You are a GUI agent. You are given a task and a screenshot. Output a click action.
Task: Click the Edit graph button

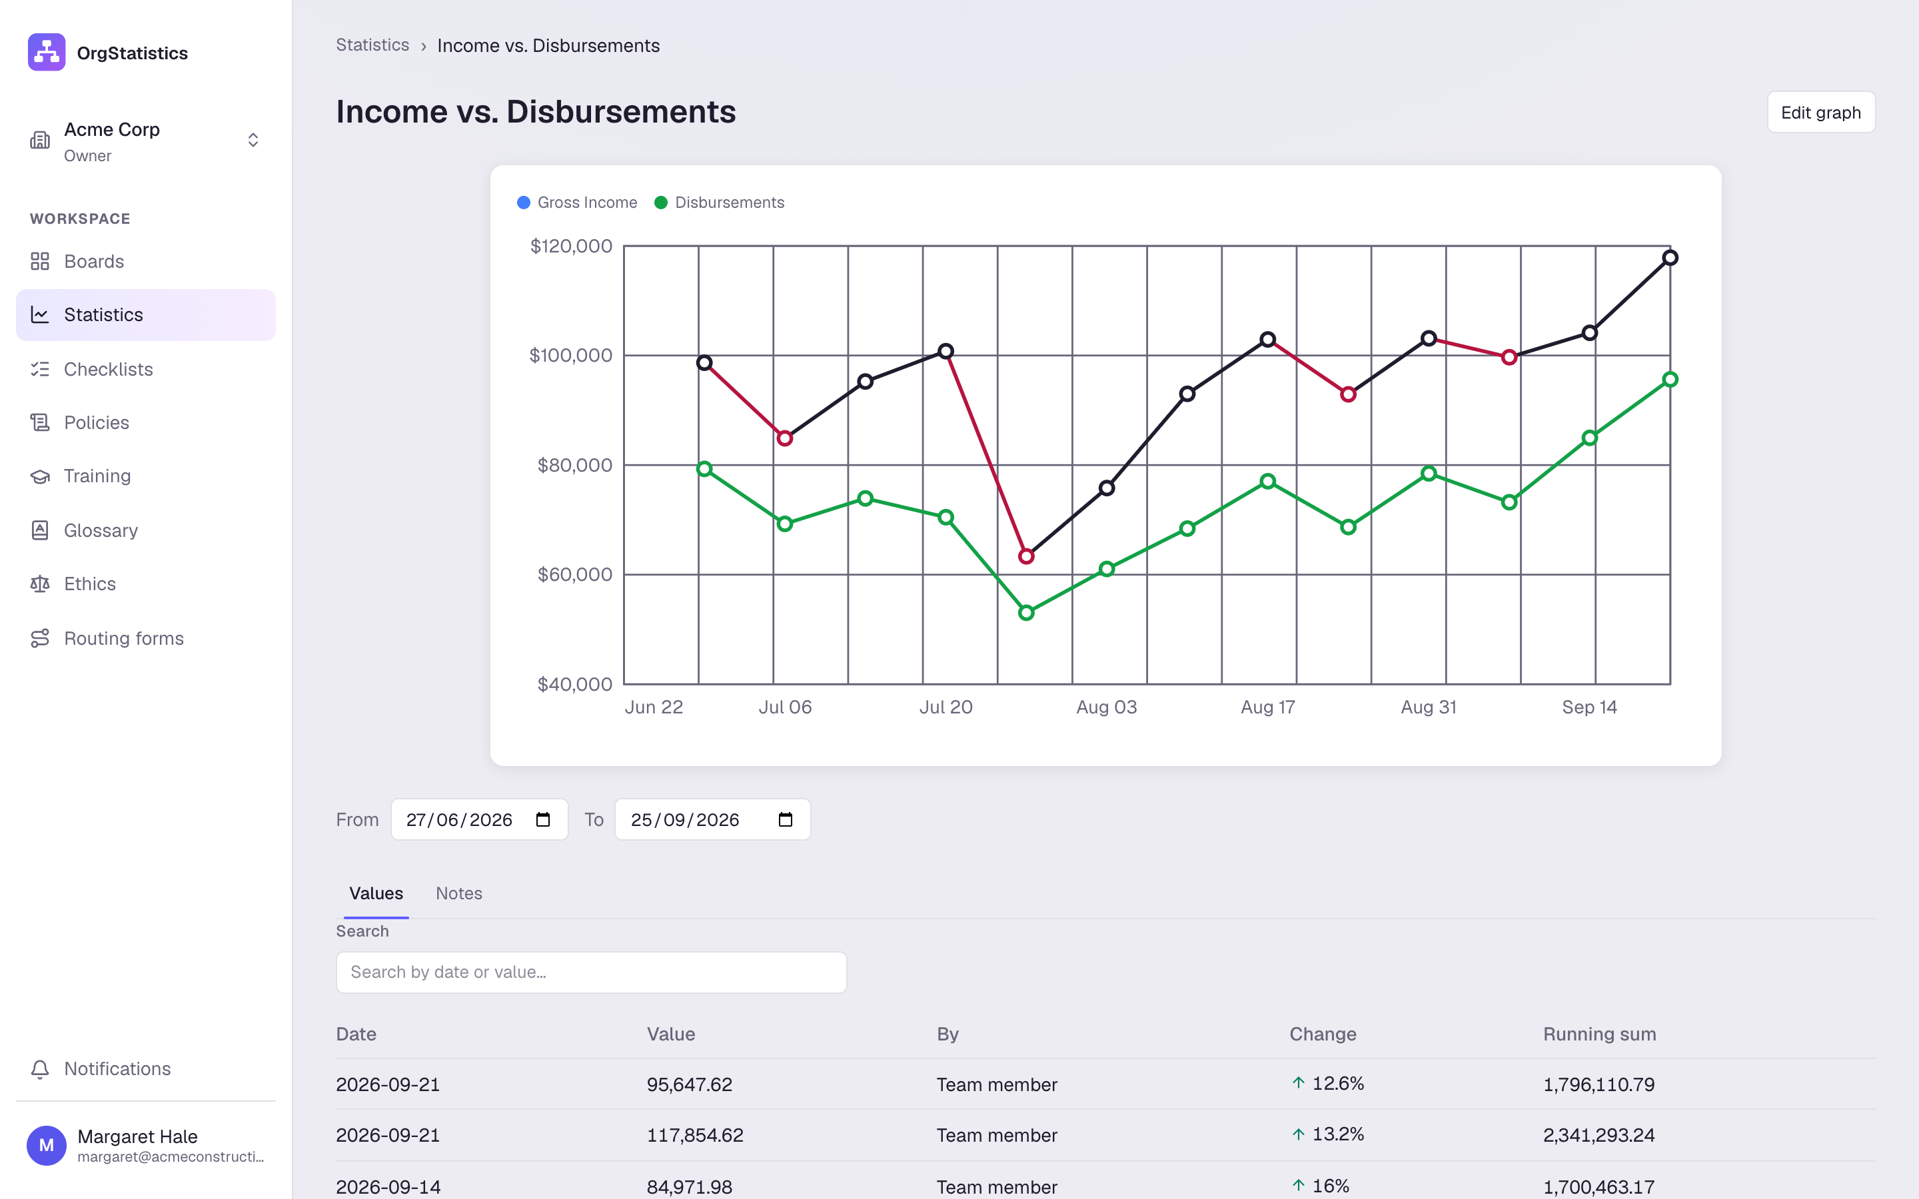coord(1820,113)
